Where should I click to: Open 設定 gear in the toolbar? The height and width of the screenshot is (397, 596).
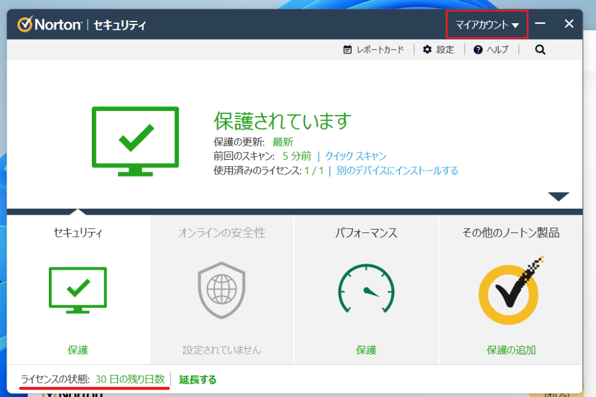click(x=438, y=50)
